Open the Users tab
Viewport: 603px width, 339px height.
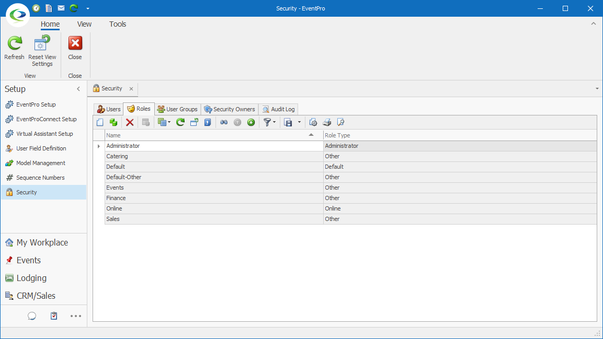108,109
